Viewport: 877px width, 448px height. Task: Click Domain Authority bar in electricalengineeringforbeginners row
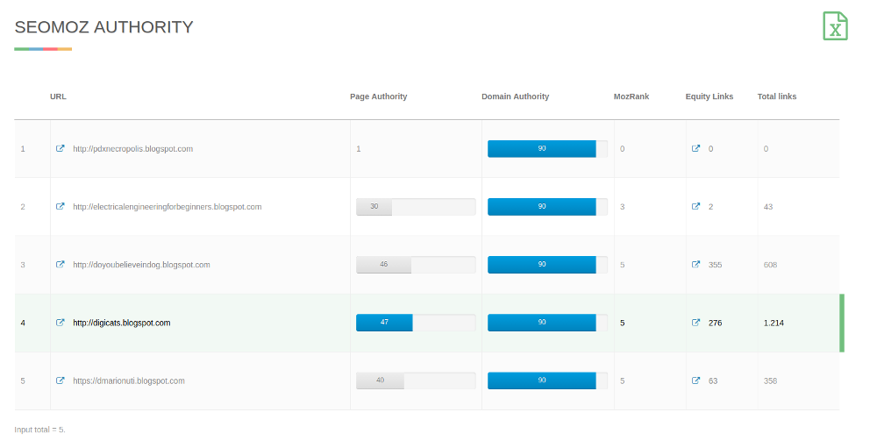547,206
